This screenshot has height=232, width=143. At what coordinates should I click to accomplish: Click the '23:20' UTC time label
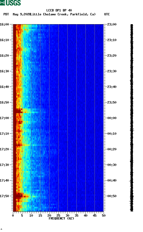pos(112,56)
